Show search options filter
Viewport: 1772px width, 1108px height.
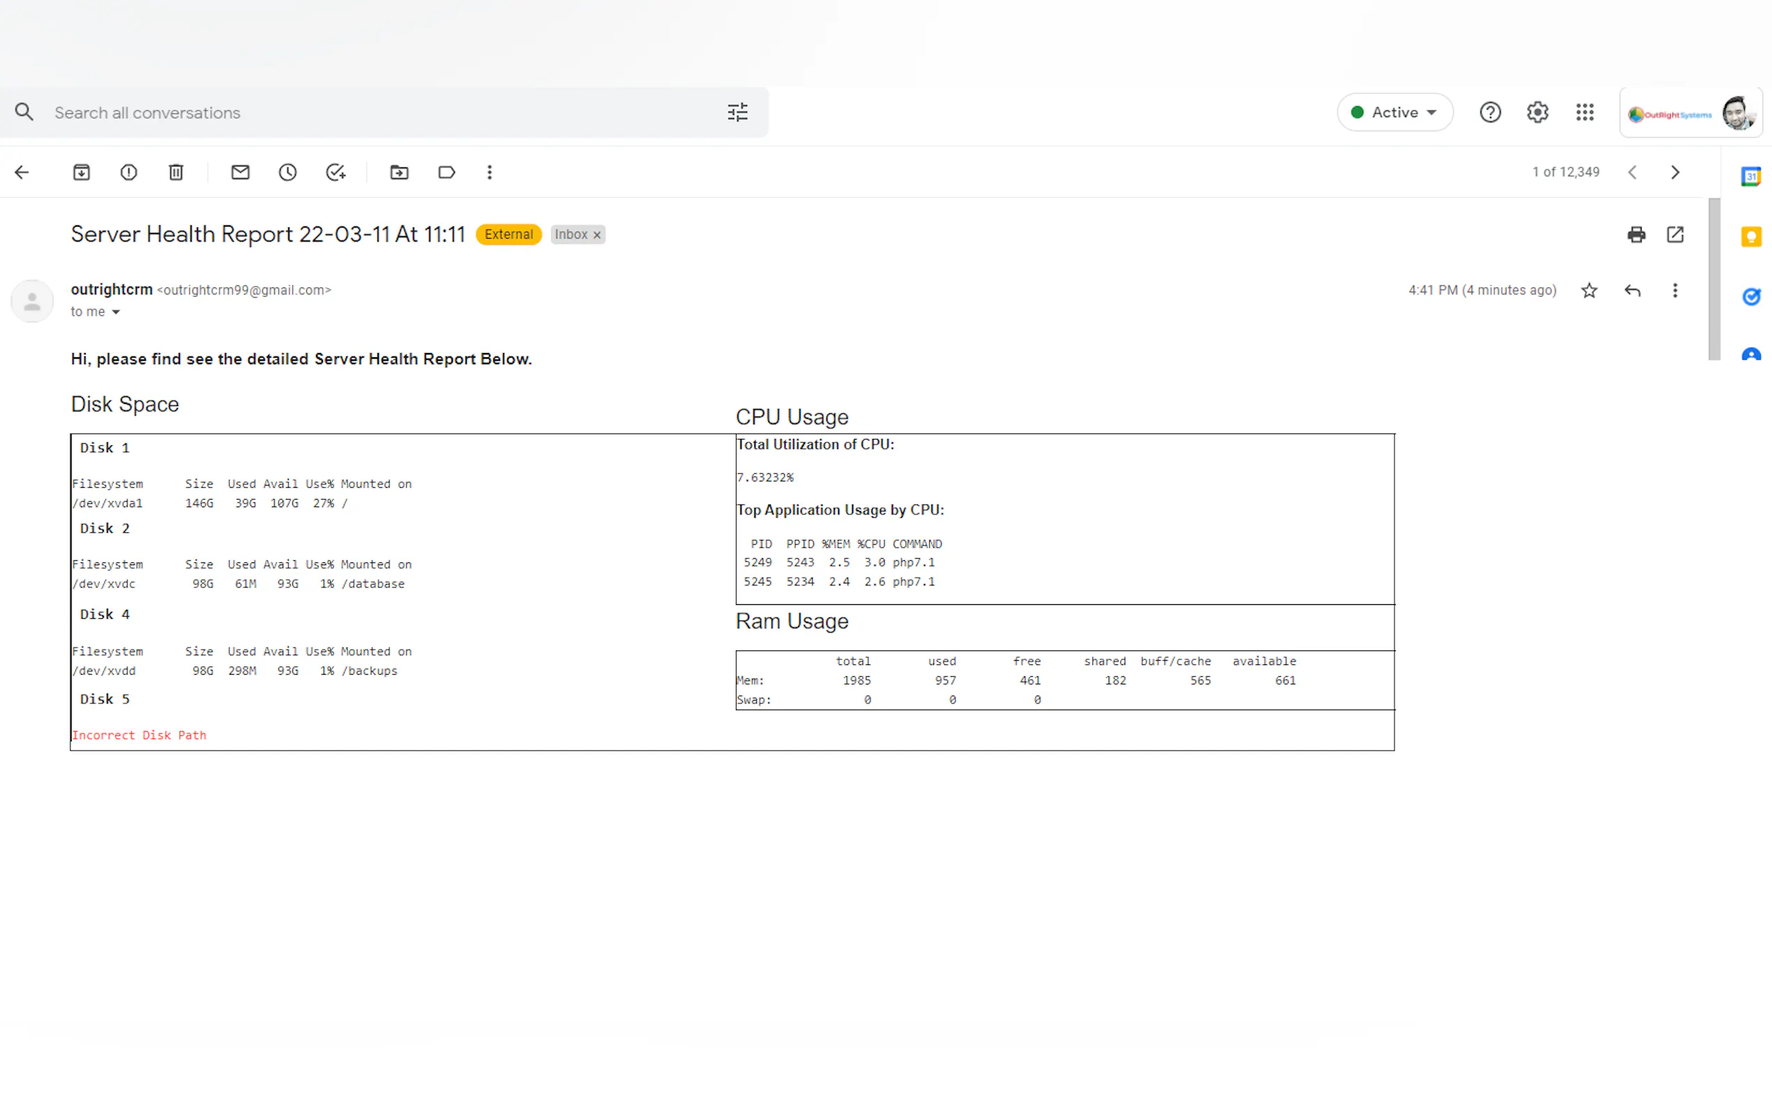(737, 112)
